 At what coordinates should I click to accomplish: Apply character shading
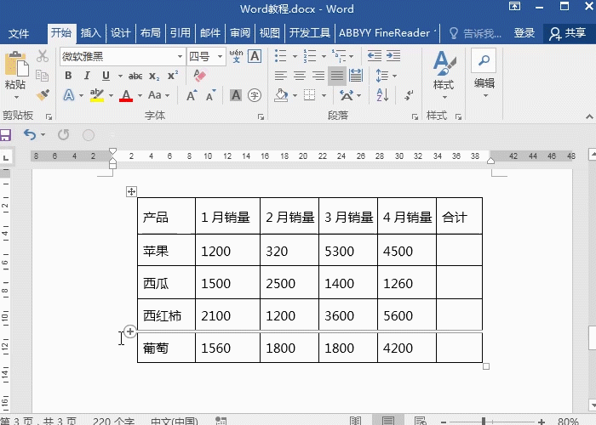tap(236, 95)
